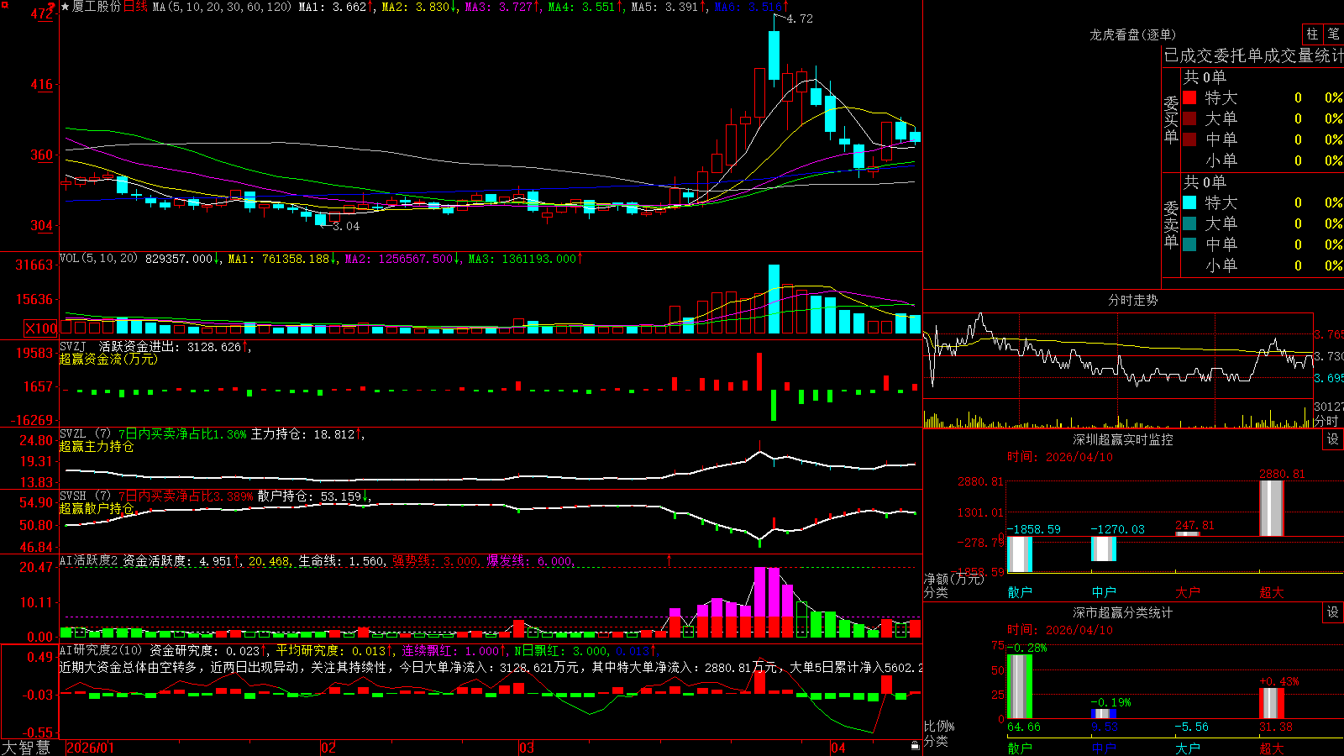Click the 主力持仓: 18.812 value
This screenshot has width=1344, height=756.
tap(302, 434)
